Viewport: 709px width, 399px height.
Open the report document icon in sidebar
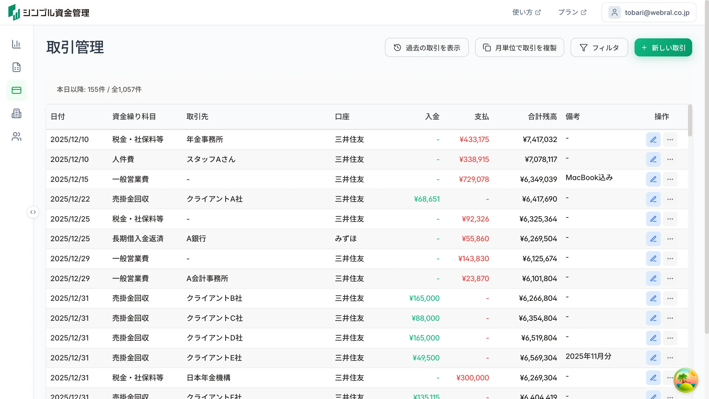pyautogui.click(x=16, y=67)
